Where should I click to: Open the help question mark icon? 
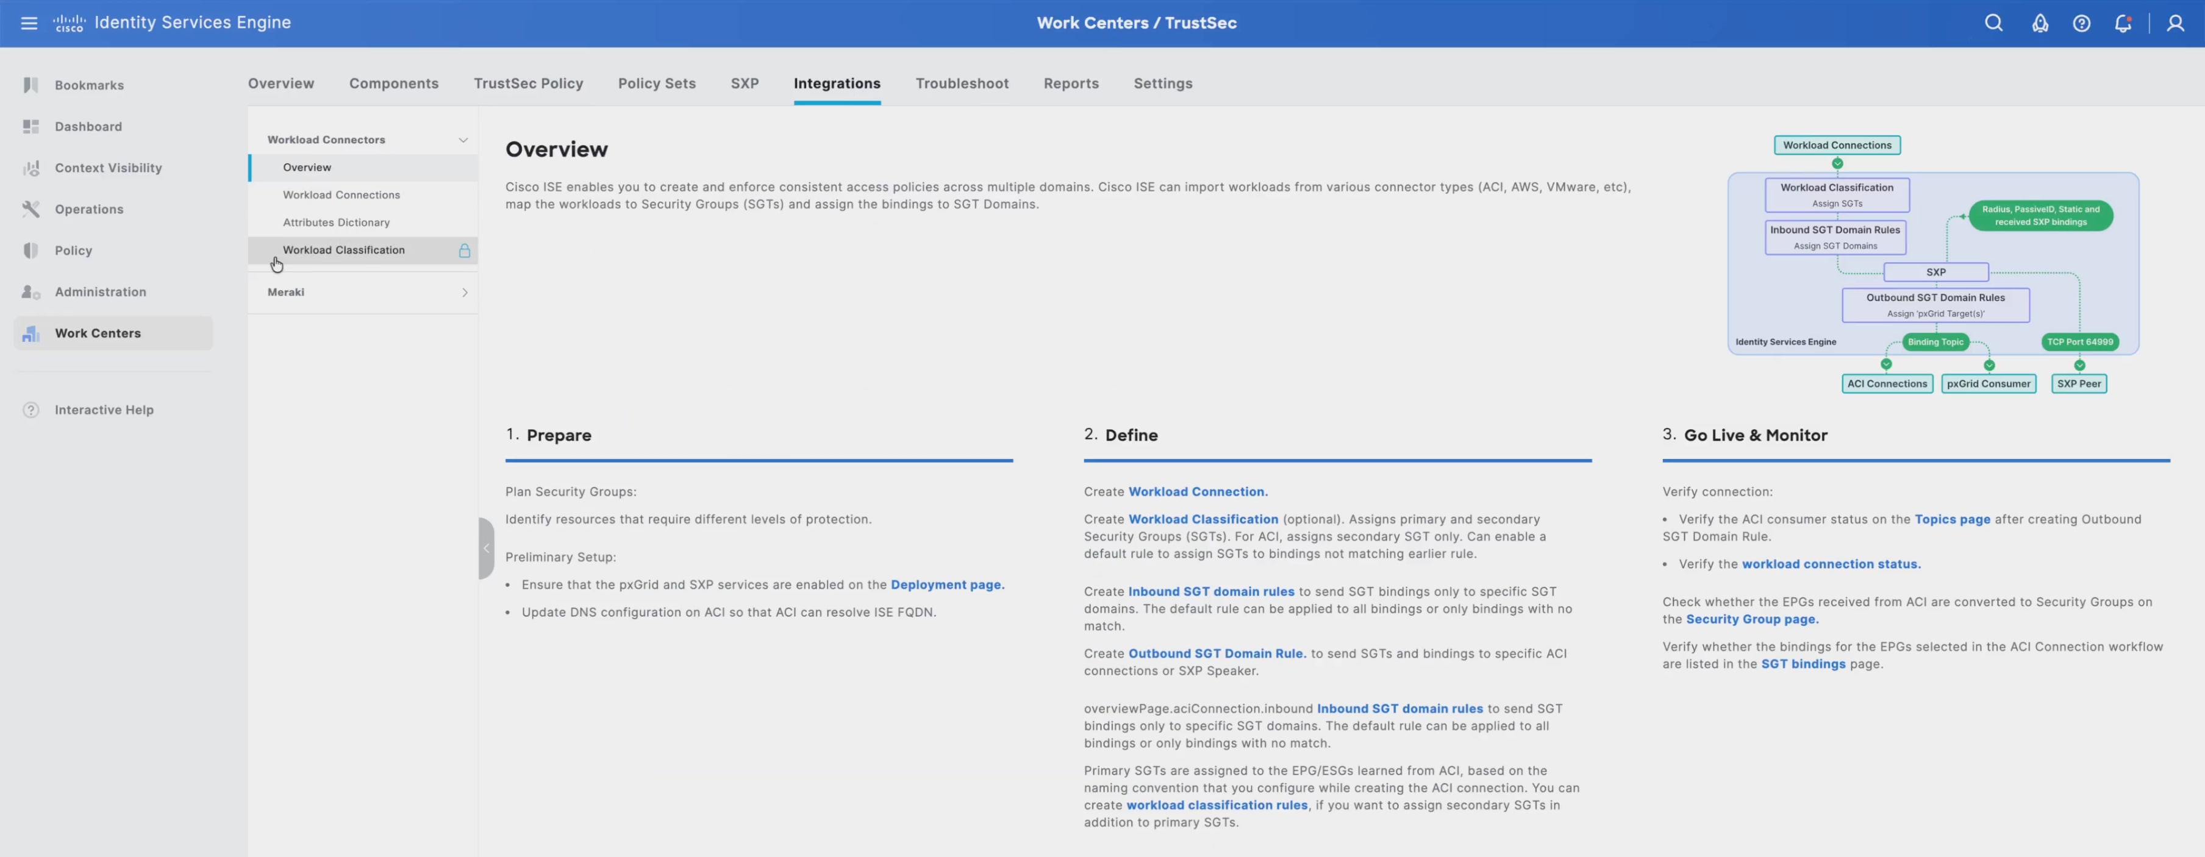pyautogui.click(x=2082, y=23)
